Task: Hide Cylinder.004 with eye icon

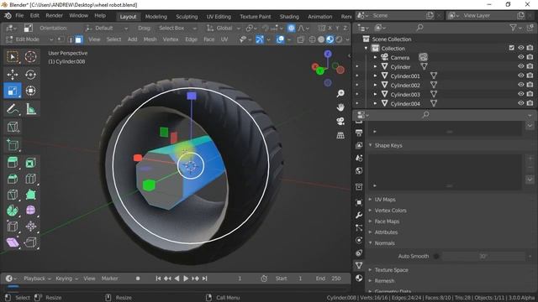Action: point(521,103)
